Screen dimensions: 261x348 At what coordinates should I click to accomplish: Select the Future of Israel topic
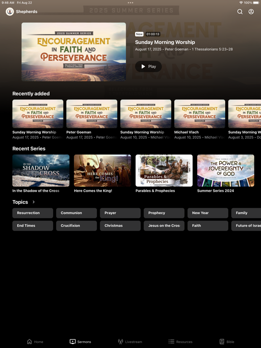coord(246,226)
